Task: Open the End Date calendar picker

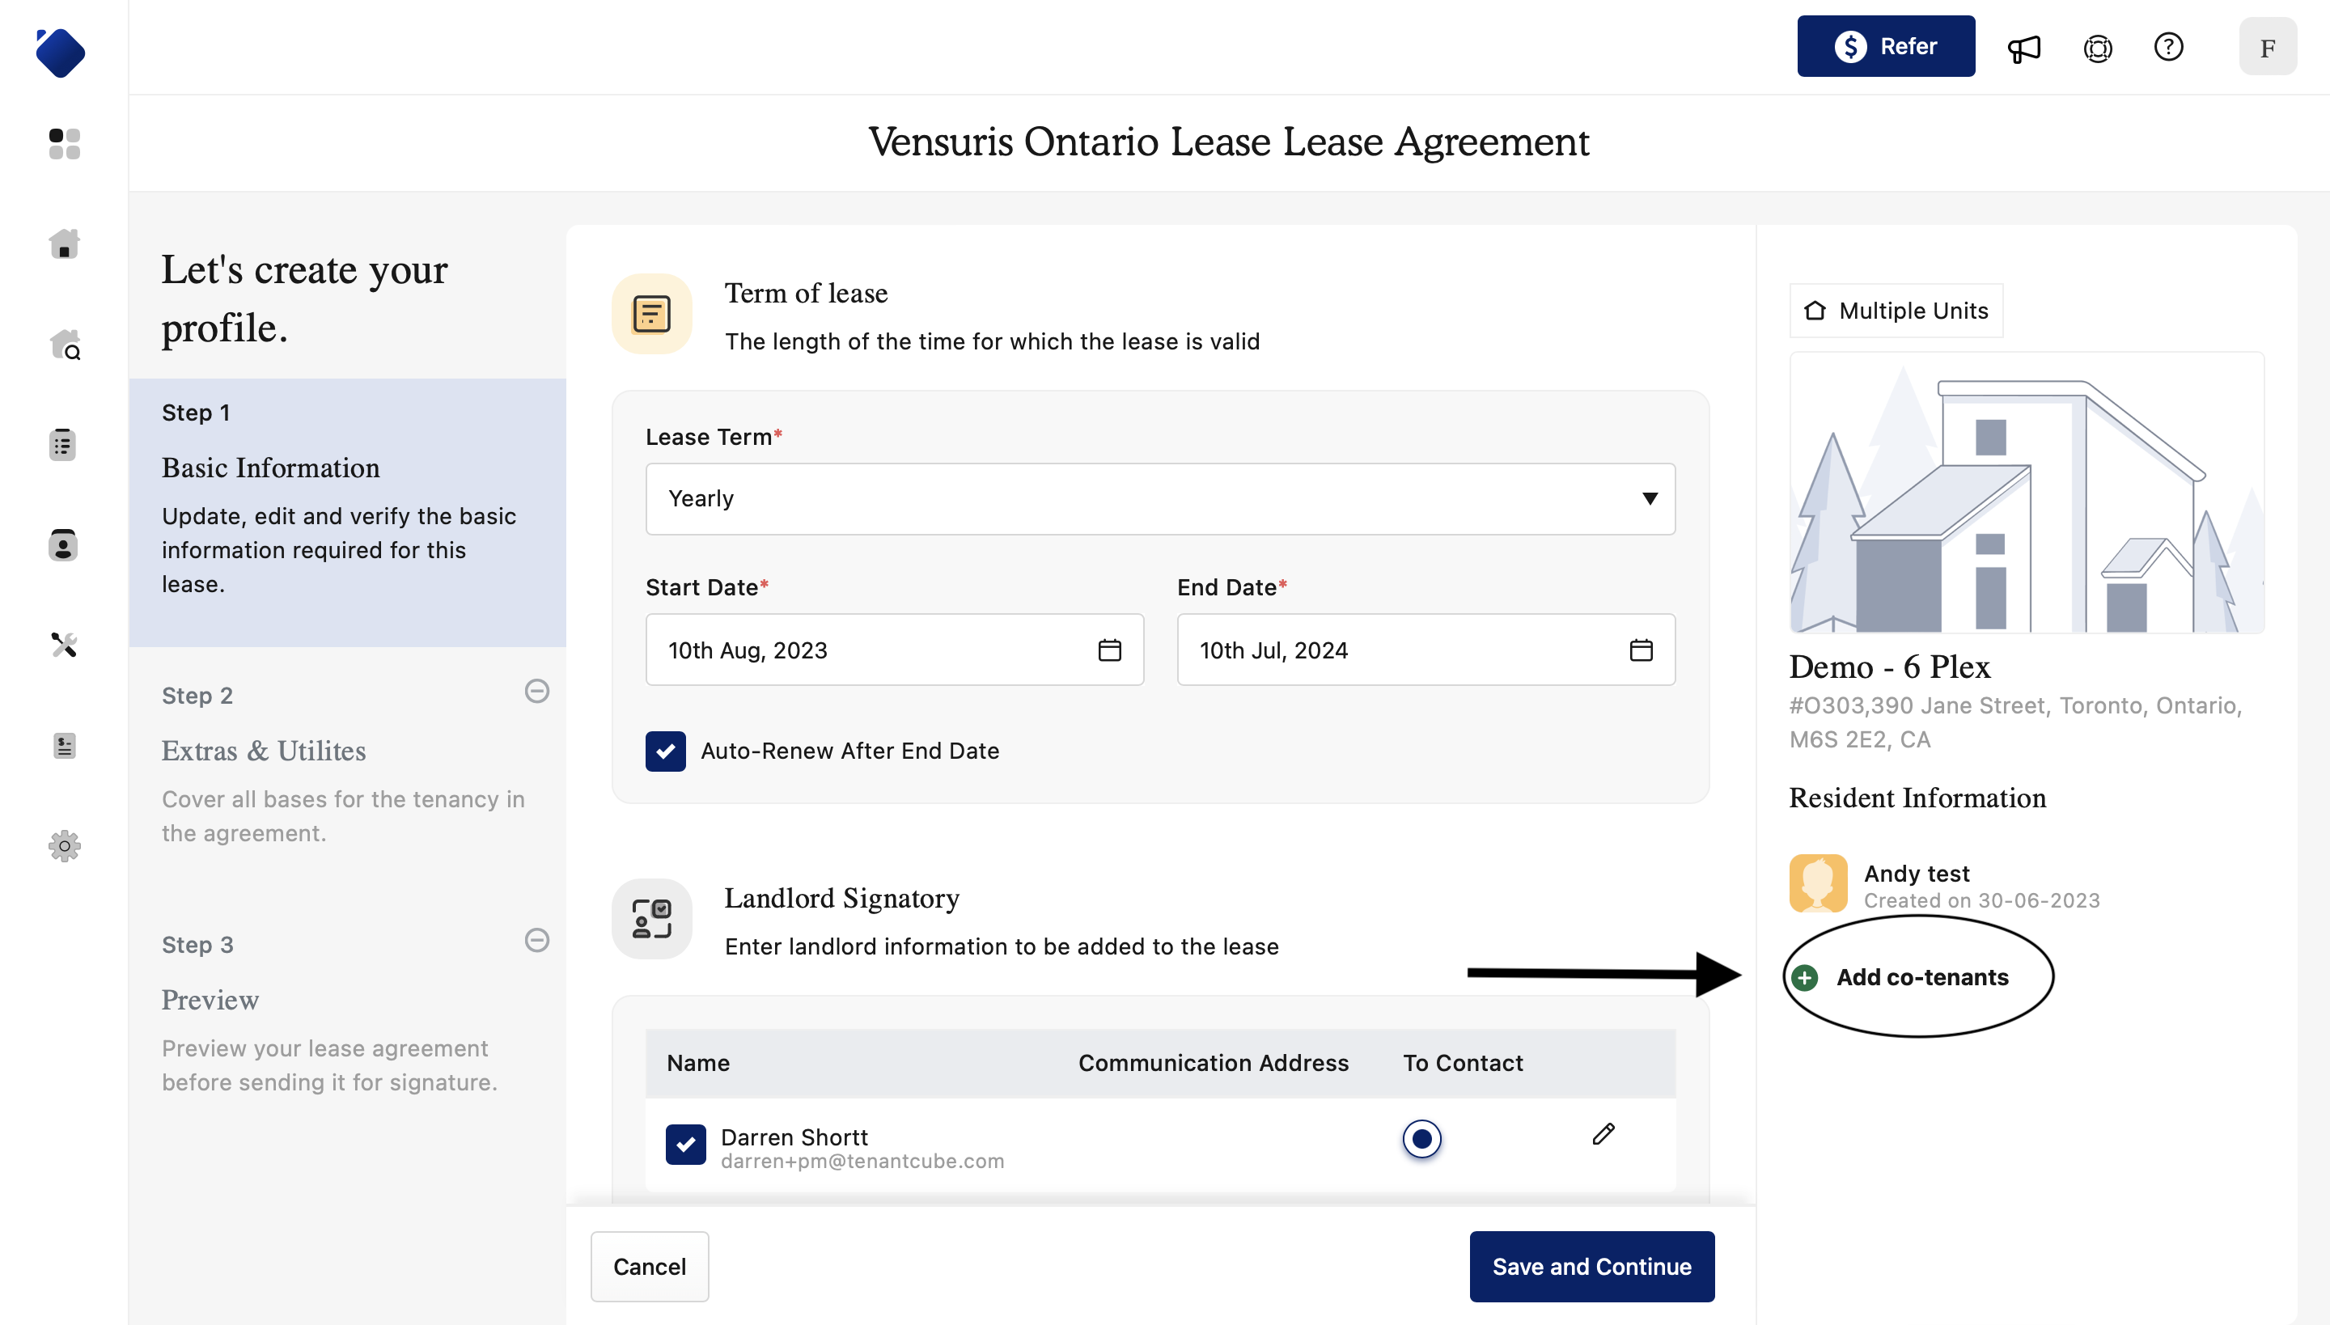Action: [1640, 650]
